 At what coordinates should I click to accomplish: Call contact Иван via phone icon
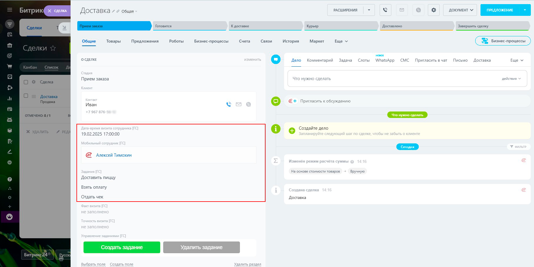(x=229, y=104)
